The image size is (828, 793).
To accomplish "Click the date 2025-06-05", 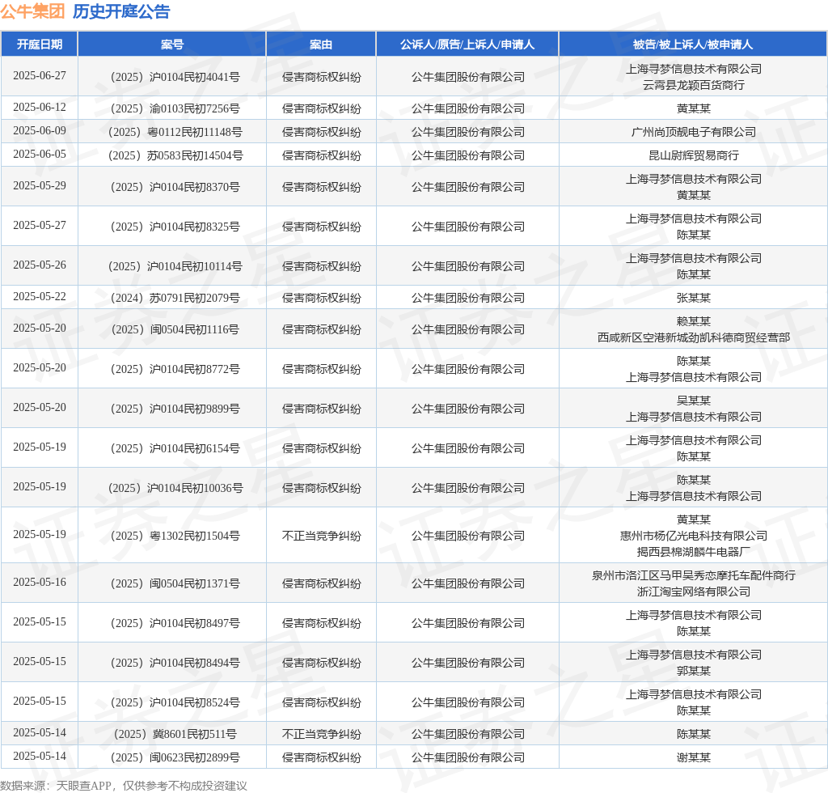I will coord(40,155).
